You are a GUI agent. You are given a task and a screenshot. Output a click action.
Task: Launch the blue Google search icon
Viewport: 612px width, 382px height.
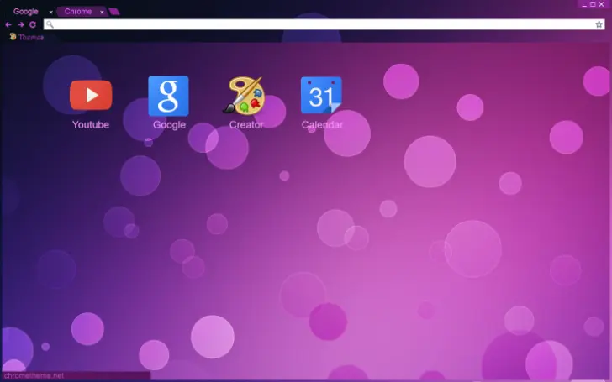pyautogui.click(x=168, y=96)
